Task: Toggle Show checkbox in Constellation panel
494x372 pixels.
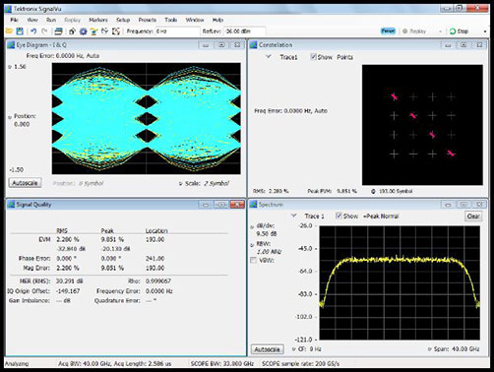Action: (313, 57)
